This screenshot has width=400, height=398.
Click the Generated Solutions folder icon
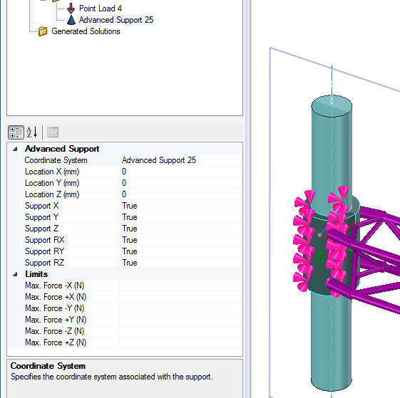43,31
